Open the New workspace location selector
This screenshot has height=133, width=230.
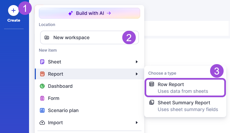point(89,37)
